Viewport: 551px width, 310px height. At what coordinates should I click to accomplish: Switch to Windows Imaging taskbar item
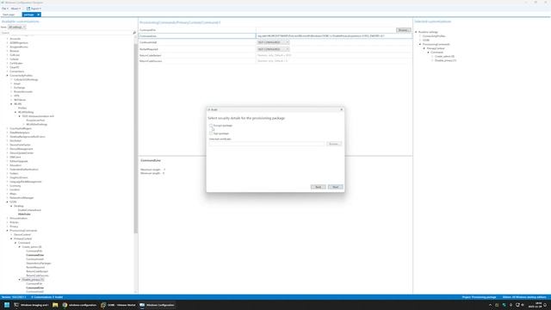[31, 305]
